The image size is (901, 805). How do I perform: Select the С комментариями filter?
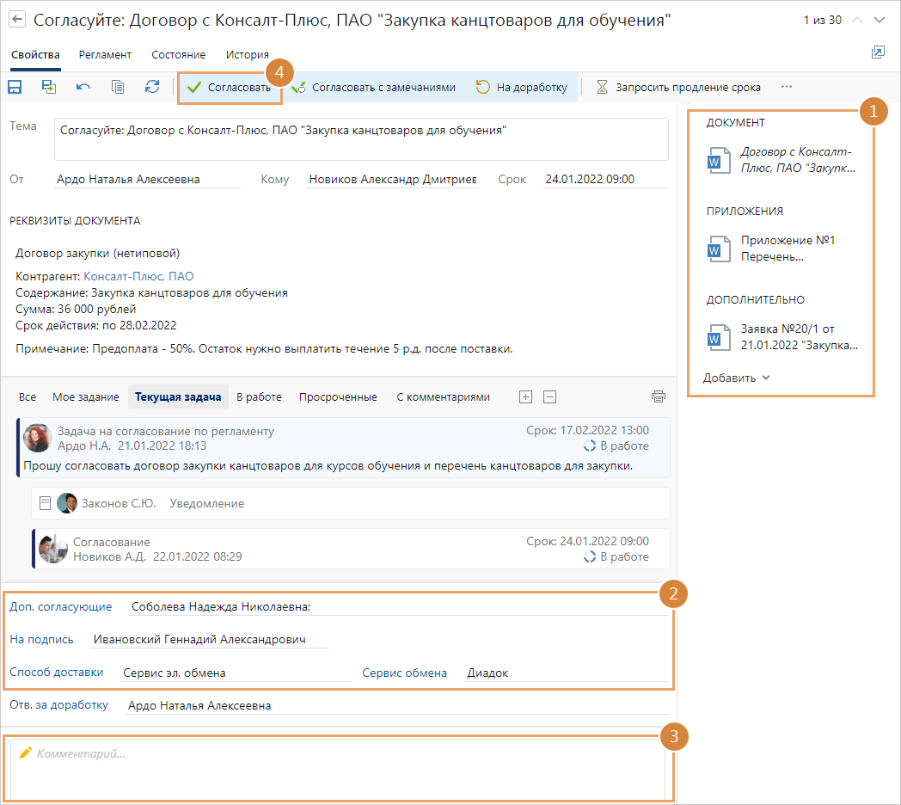[443, 396]
